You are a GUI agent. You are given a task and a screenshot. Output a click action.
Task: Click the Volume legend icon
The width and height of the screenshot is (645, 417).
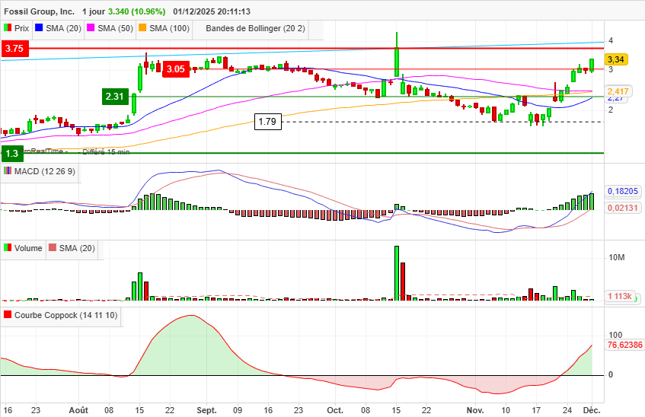click(8, 247)
